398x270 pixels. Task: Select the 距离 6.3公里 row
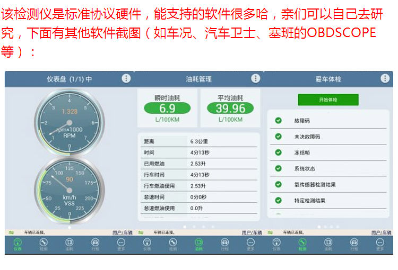199,141
